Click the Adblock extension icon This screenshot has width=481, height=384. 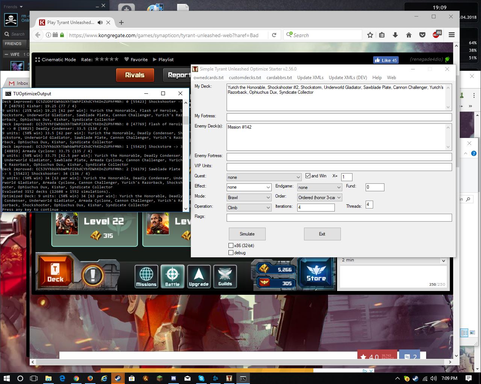(437, 34)
